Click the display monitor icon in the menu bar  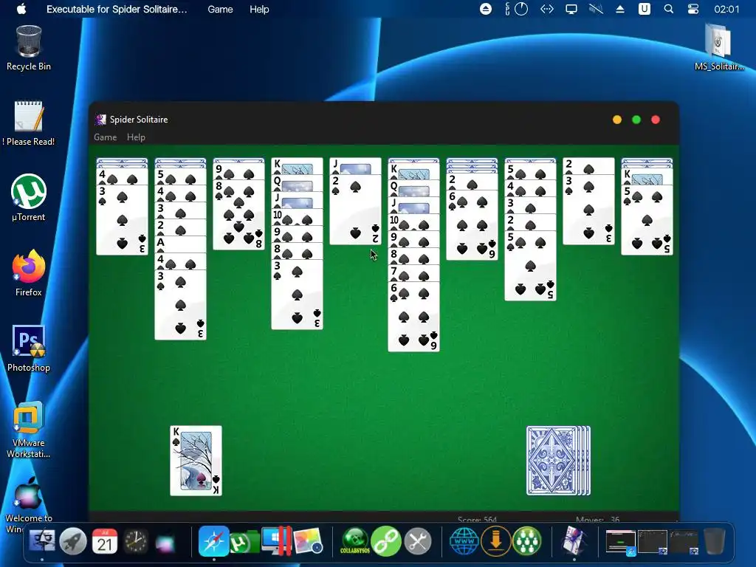(571, 9)
